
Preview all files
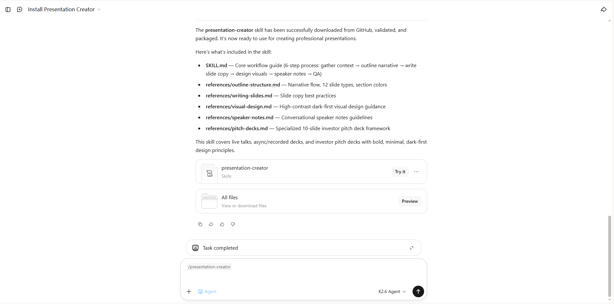click(x=410, y=201)
